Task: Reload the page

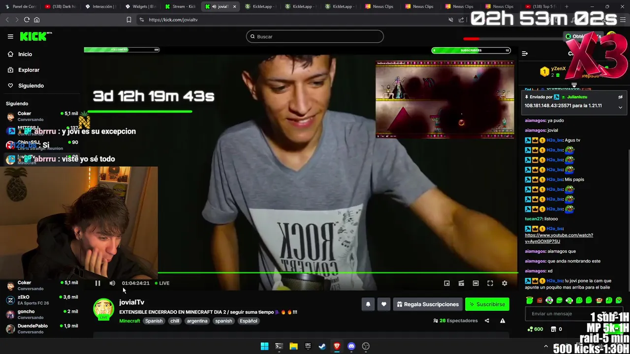Action: [27, 20]
